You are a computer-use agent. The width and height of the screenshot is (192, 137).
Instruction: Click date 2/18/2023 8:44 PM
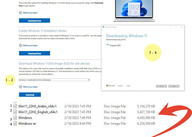click(78, 124)
